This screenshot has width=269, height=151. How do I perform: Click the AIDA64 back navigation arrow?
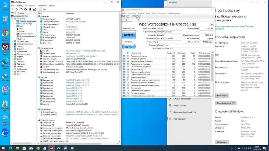pyautogui.click(x=13, y=9)
